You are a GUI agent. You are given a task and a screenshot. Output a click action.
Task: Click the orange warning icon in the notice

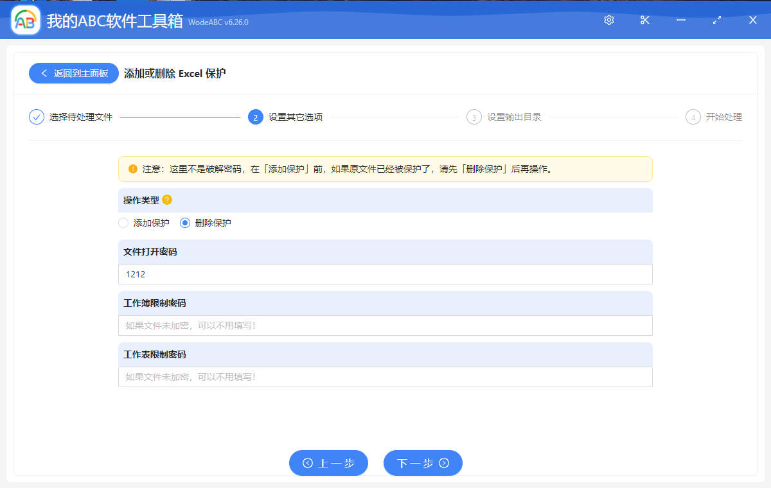click(x=132, y=168)
